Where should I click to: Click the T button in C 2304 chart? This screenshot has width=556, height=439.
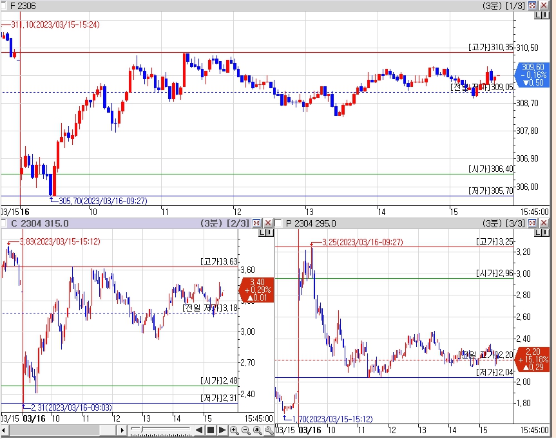coord(269,232)
